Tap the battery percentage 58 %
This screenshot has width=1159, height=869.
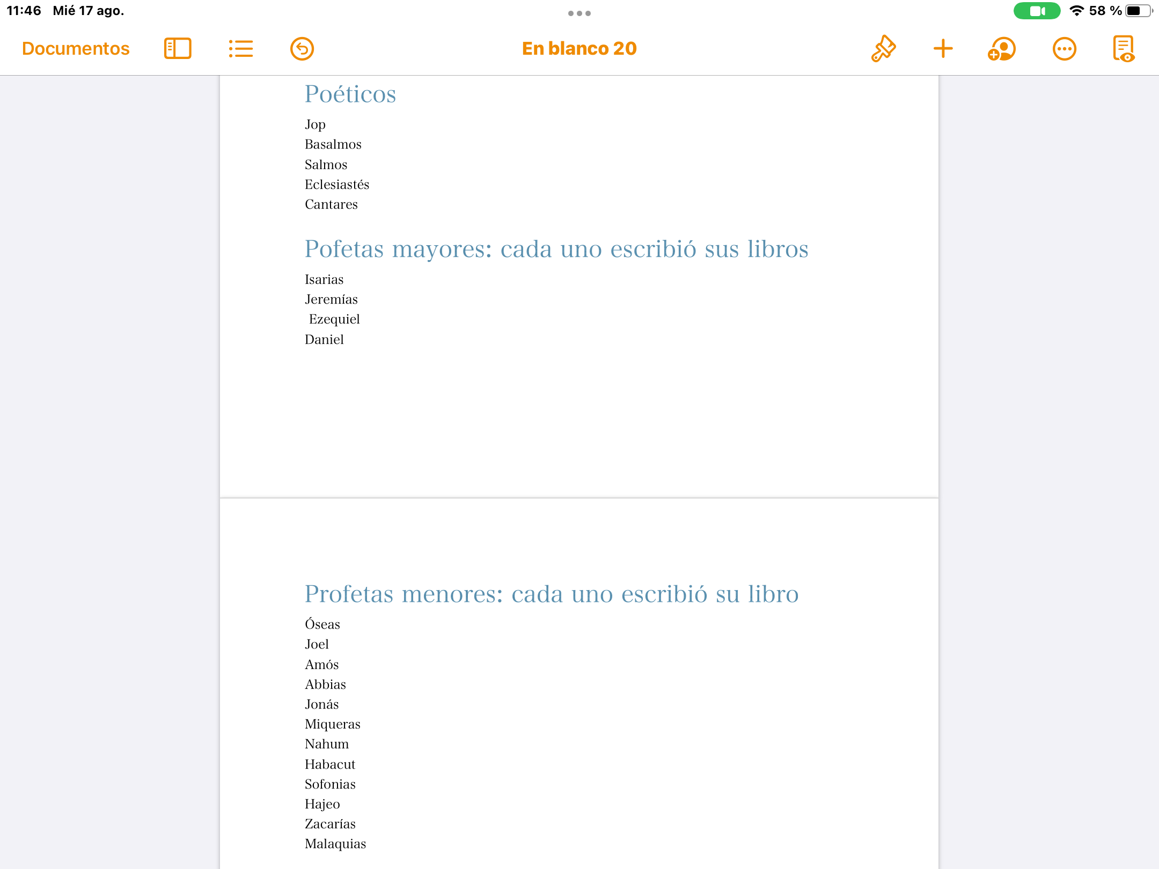[x=1105, y=11]
